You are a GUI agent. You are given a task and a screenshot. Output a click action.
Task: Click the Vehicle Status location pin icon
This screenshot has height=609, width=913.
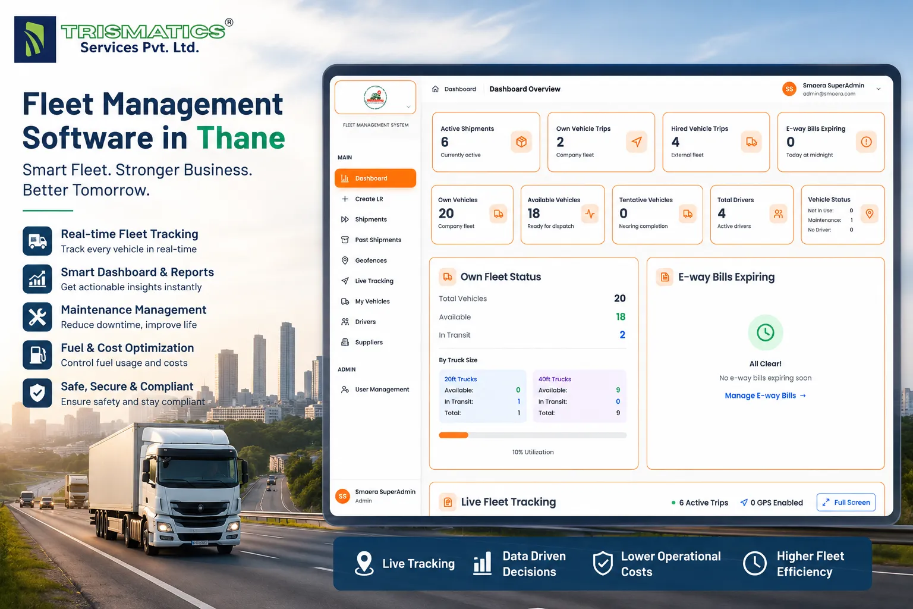click(870, 214)
